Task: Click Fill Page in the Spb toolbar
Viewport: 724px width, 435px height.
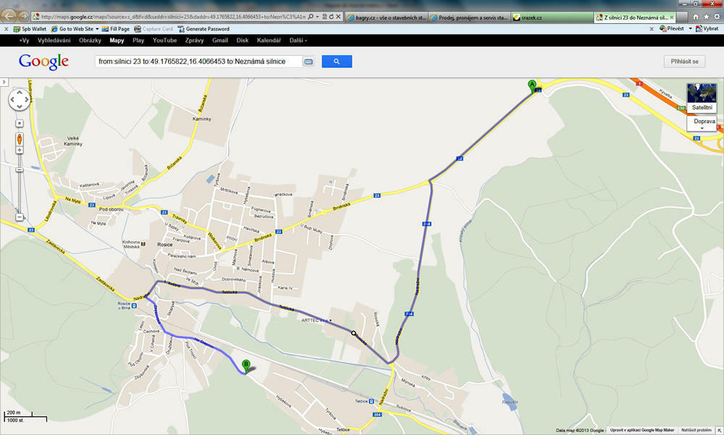Action: tap(115, 29)
